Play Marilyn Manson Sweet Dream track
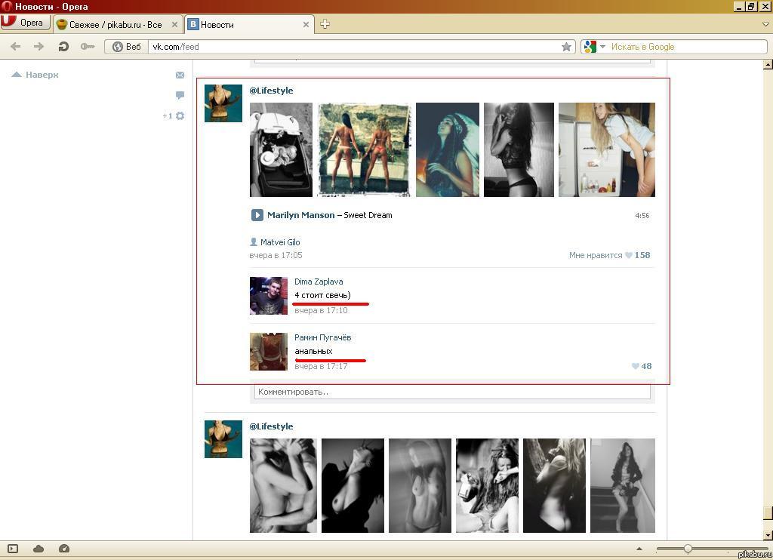 (257, 215)
